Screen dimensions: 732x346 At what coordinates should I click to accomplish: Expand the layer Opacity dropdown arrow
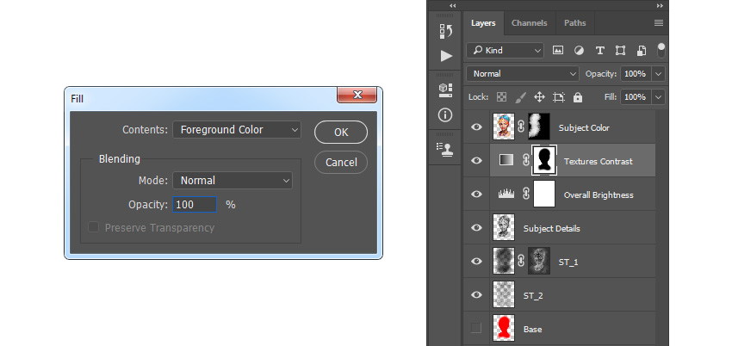(659, 74)
